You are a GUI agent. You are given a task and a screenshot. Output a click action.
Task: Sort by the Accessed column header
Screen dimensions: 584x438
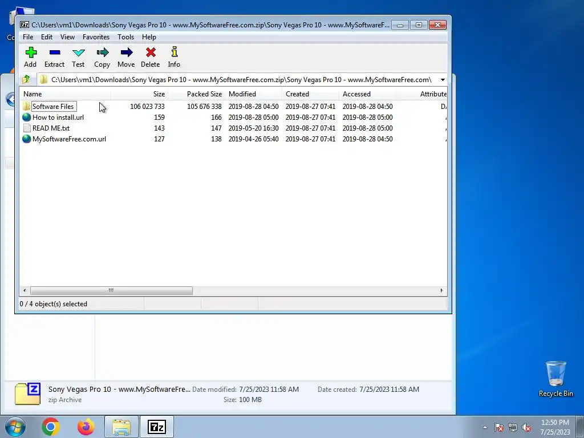point(368,94)
